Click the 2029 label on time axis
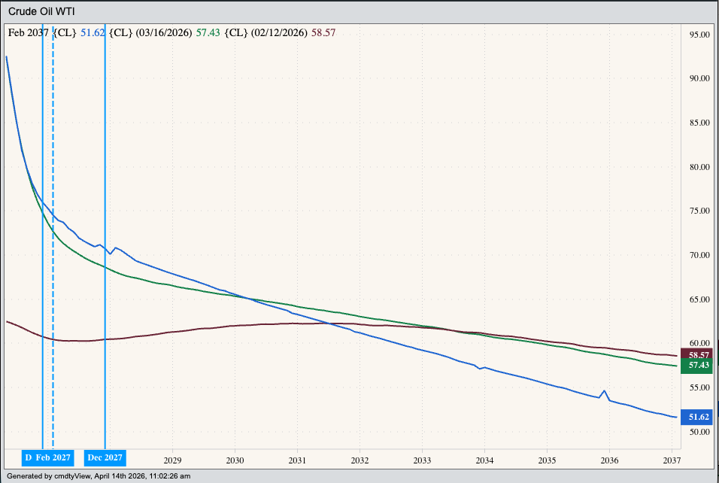 point(172,460)
